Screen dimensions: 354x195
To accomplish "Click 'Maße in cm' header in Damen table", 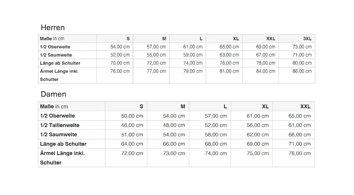I will coord(54,107).
